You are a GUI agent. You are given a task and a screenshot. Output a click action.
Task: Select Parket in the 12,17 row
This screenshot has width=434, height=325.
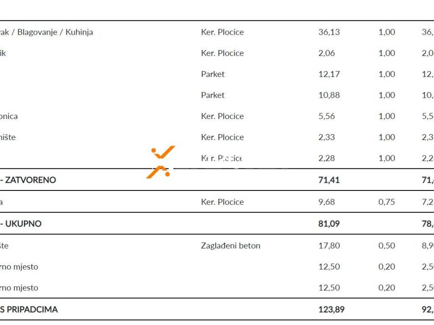(x=213, y=74)
